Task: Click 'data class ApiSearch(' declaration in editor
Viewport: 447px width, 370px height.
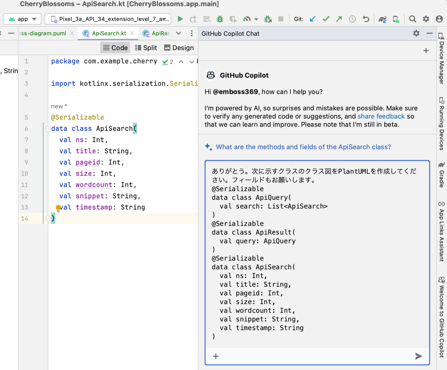Action: 94,129
